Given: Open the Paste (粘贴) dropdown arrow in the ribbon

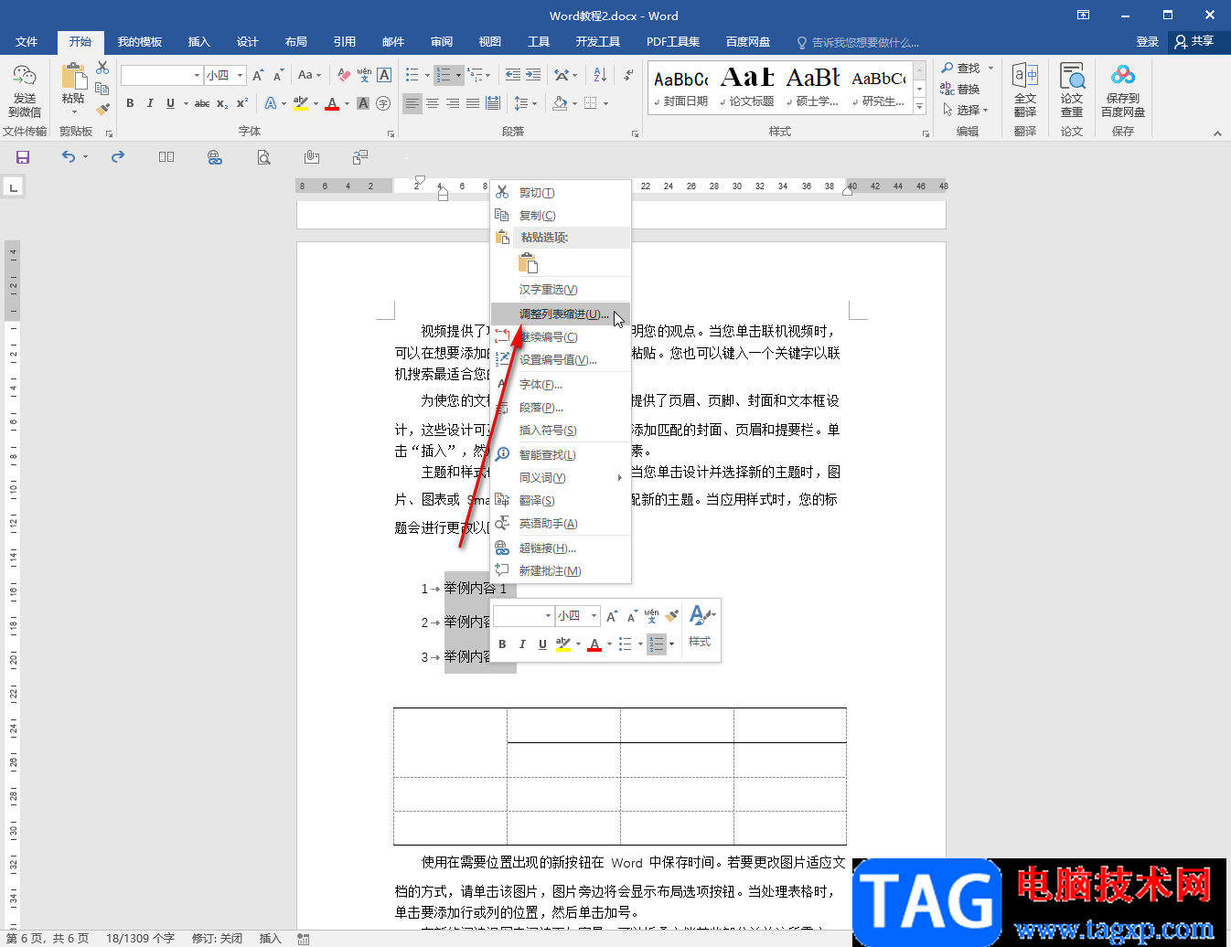Looking at the screenshot, I should coord(74,112).
